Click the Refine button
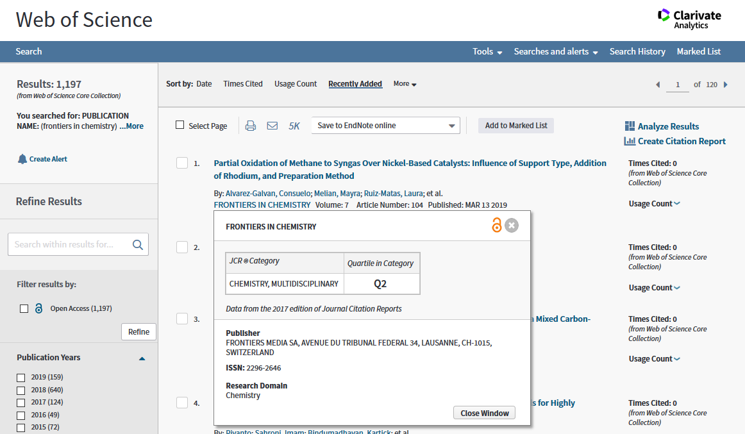Image resolution: width=745 pixels, height=434 pixels. coord(138,332)
